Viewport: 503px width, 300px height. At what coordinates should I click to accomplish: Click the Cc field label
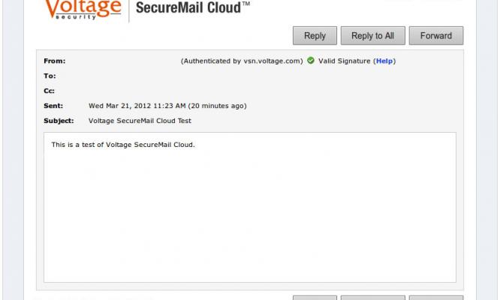pos(51,91)
